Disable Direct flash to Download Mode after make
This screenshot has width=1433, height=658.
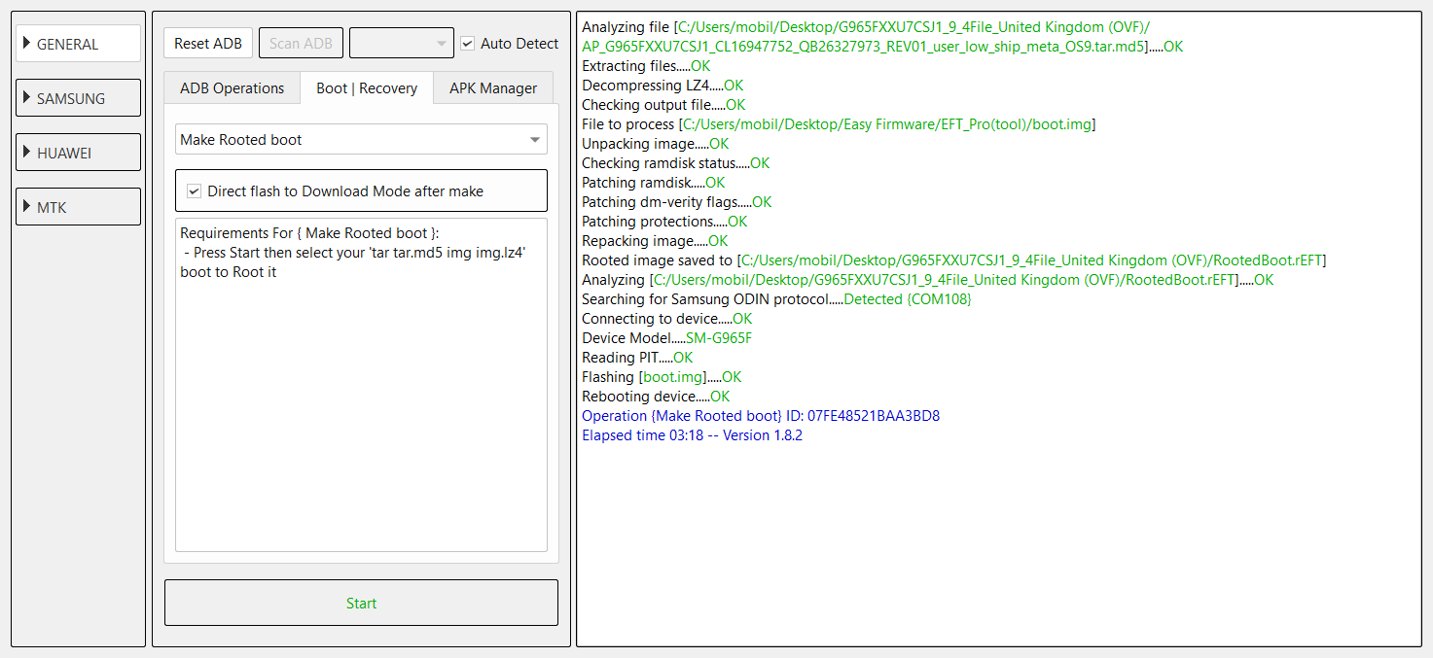pos(194,190)
